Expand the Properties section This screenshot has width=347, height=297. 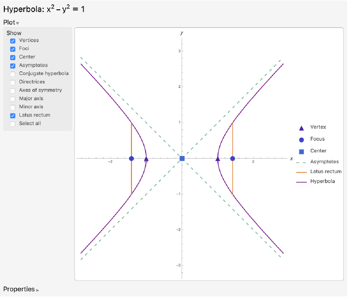38,290
